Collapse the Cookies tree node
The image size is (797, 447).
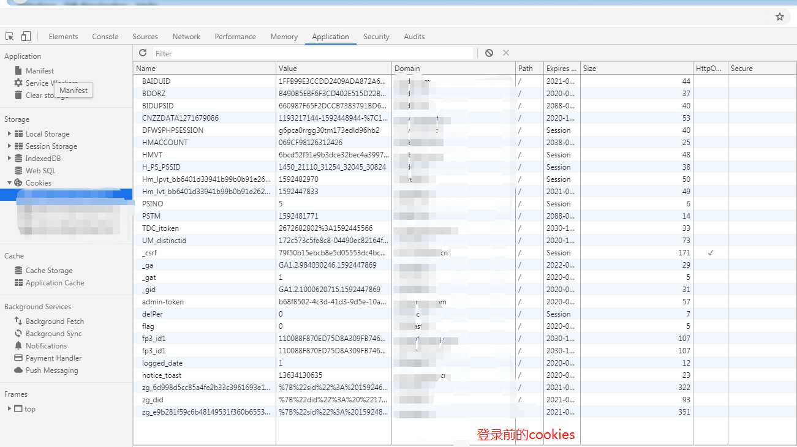[x=9, y=183]
